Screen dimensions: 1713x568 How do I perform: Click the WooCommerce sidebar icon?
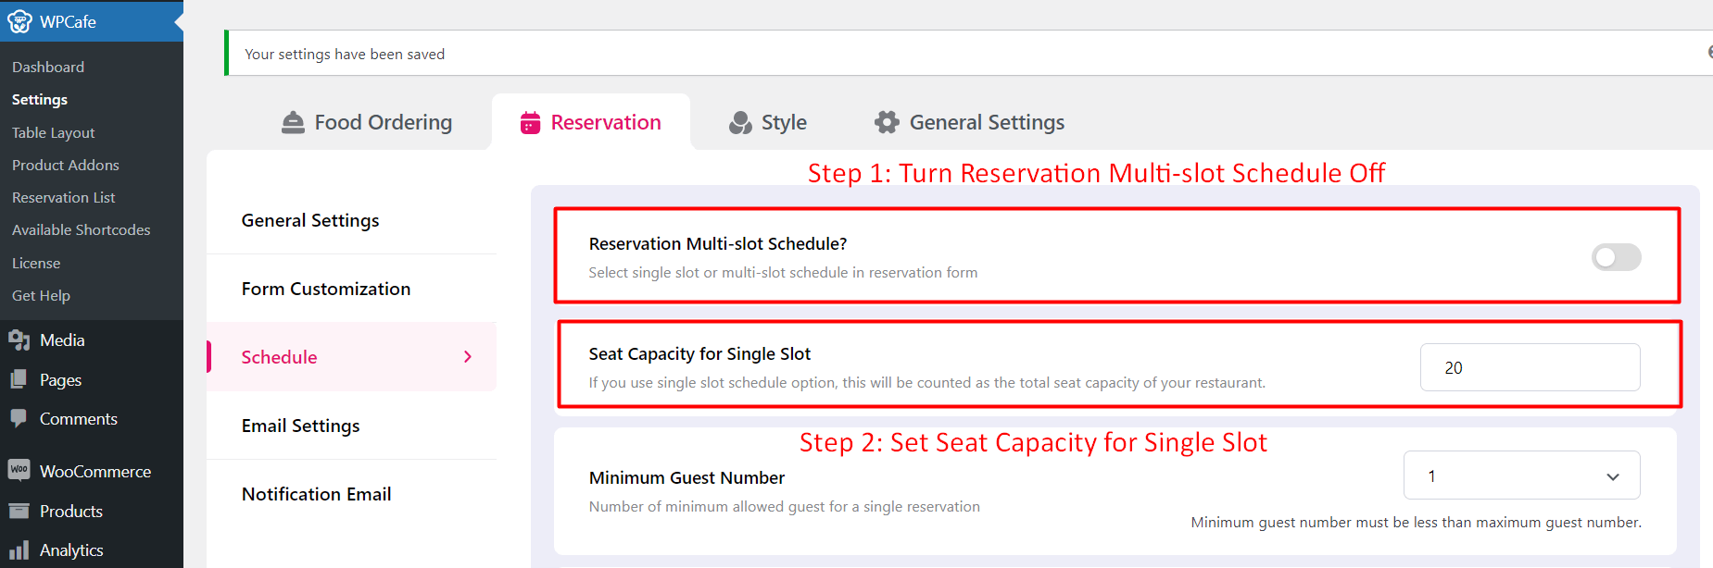tap(19, 471)
